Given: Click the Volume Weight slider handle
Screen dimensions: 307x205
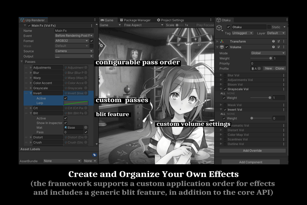Looking at the screenshot, I should pyautogui.click(x=271, y=58).
